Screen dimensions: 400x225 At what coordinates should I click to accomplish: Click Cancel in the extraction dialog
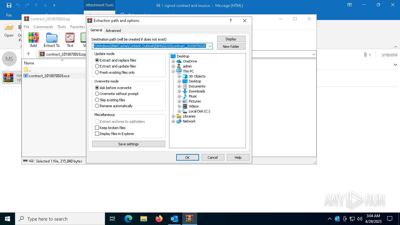pyautogui.click(x=213, y=157)
